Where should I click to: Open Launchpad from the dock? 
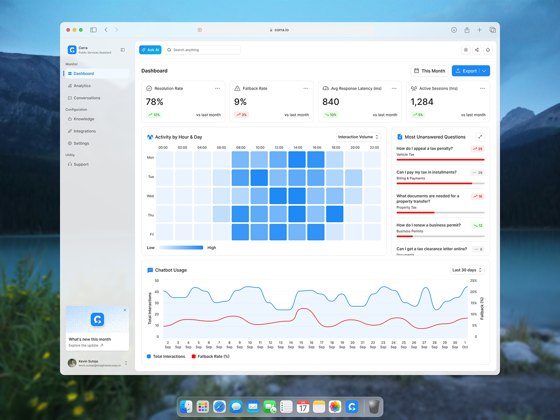point(202,407)
